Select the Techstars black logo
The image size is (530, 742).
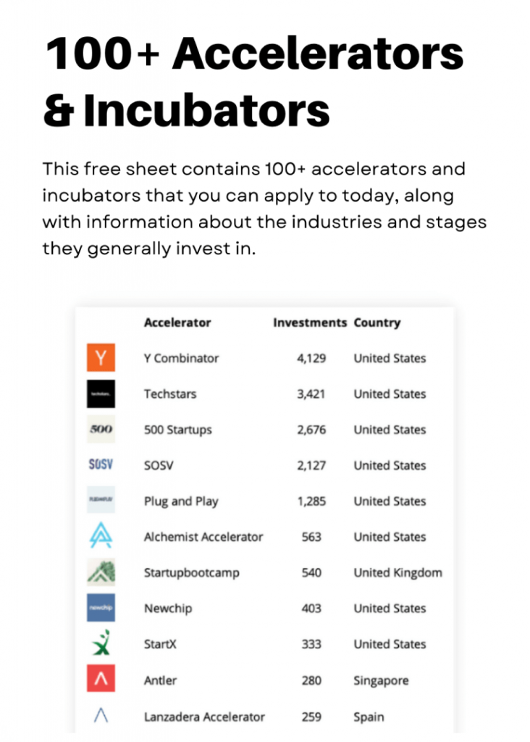click(x=101, y=393)
